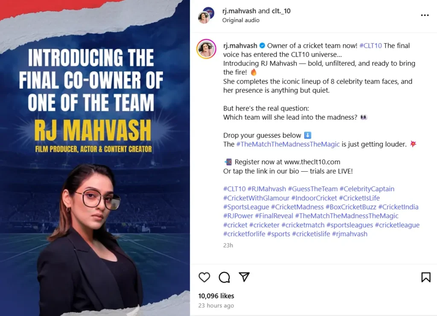This screenshot has width=437, height=316.
Task: Open the #TheMatchTheMadnessTheMagic hashtag in caption sentence
Action: tap(288, 144)
